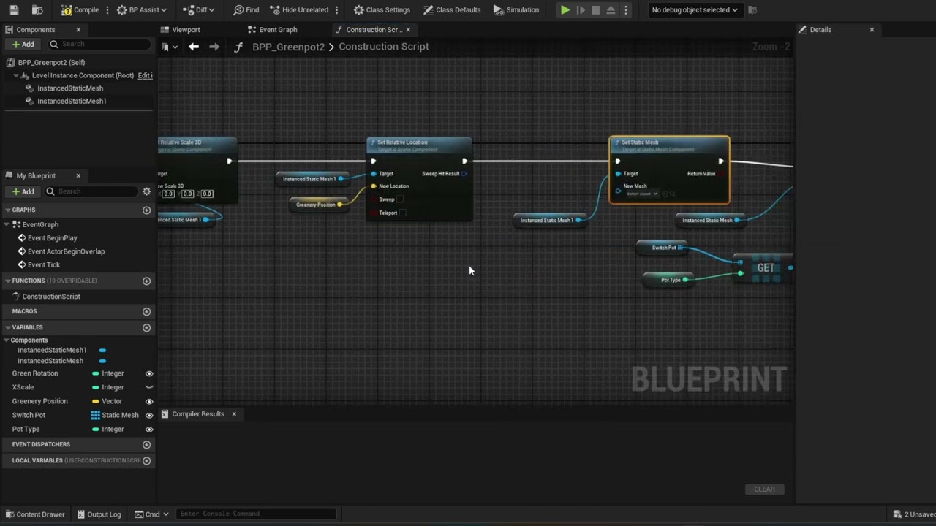Toggle Pot Type visibility eye
Screen dimensions: 936x526
pyautogui.click(x=149, y=429)
